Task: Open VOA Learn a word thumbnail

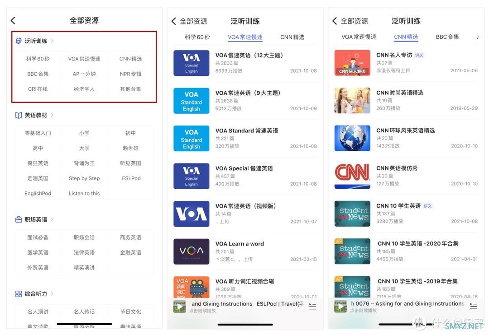Action: [192, 251]
